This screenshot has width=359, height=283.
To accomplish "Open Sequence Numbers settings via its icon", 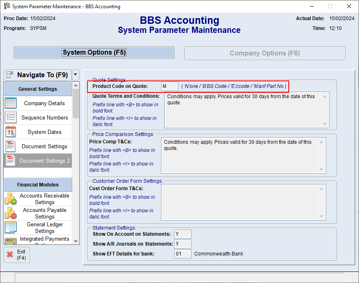I will tap(10, 117).
